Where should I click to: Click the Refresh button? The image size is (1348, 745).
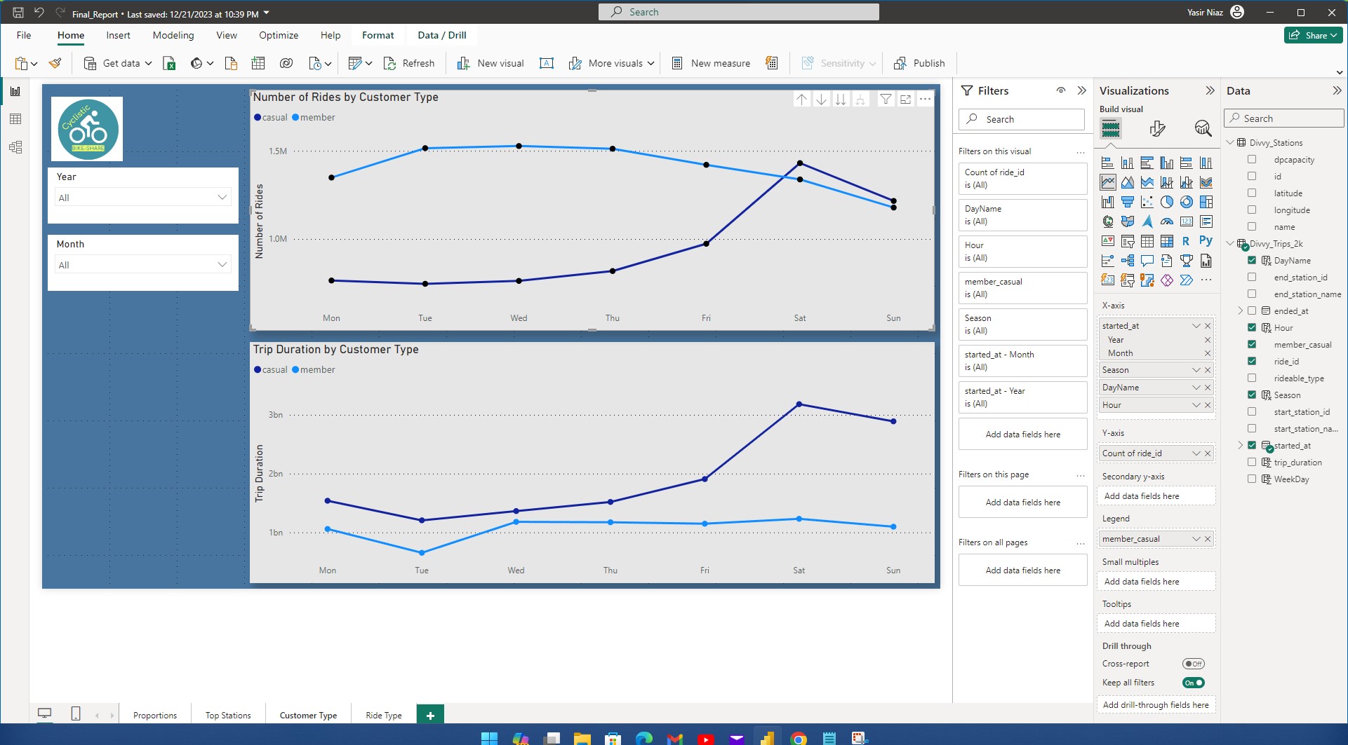pyautogui.click(x=409, y=63)
